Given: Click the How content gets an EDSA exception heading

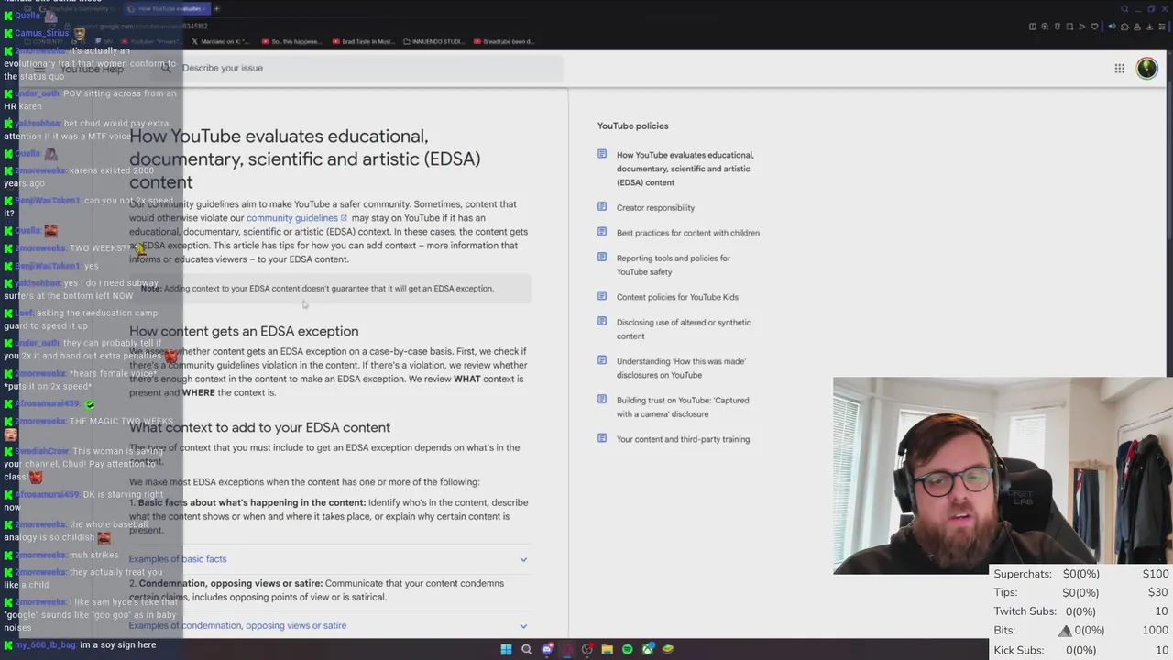Looking at the screenshot, I should click(x=244, y=331).
